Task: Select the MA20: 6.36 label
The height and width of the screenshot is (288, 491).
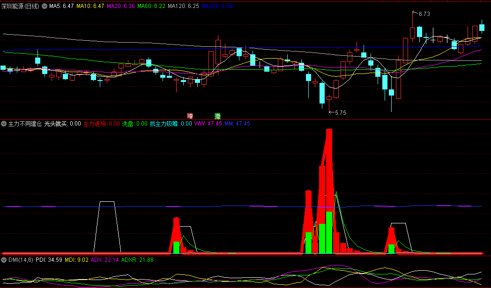Action: point(121,6)
